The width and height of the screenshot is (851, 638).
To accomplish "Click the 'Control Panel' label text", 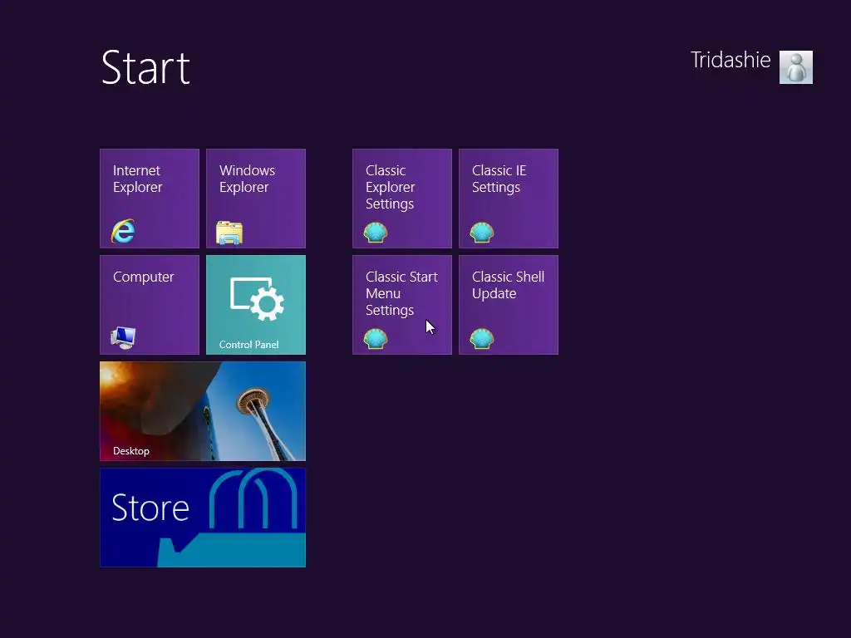I will [248, 345].
